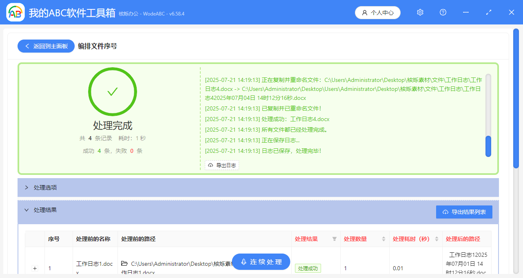This screenshot has width=523, height=278.
Task: Click the 处理成功 status tag
Action: [x=308, y=268]
